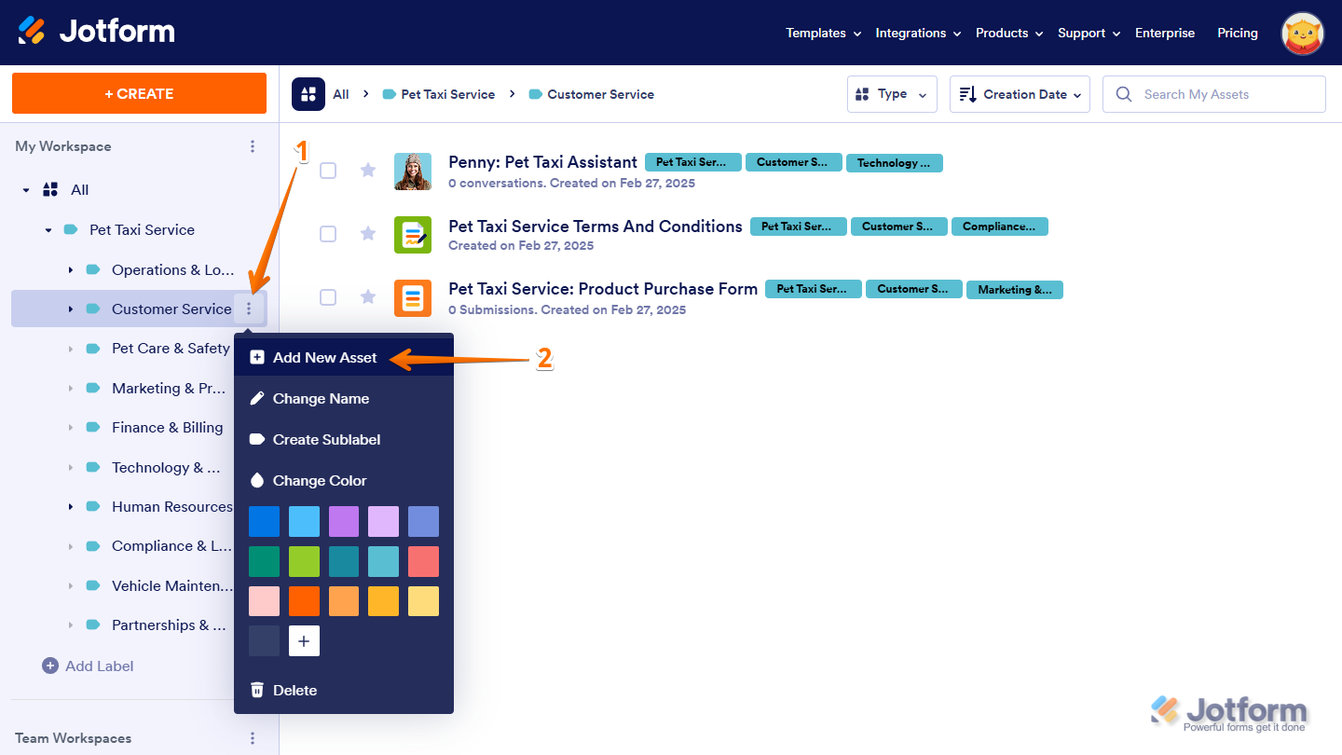The image size is (1342, 755).
Task: Open Team Workspaces options kebab menu
Action: (253, 738)
